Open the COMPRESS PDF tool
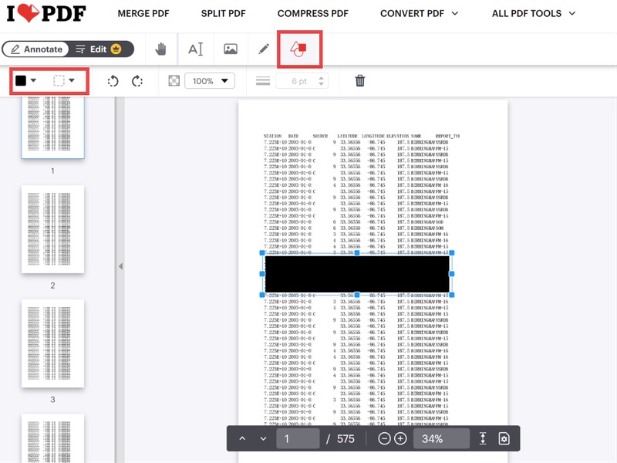 [313, 13]
